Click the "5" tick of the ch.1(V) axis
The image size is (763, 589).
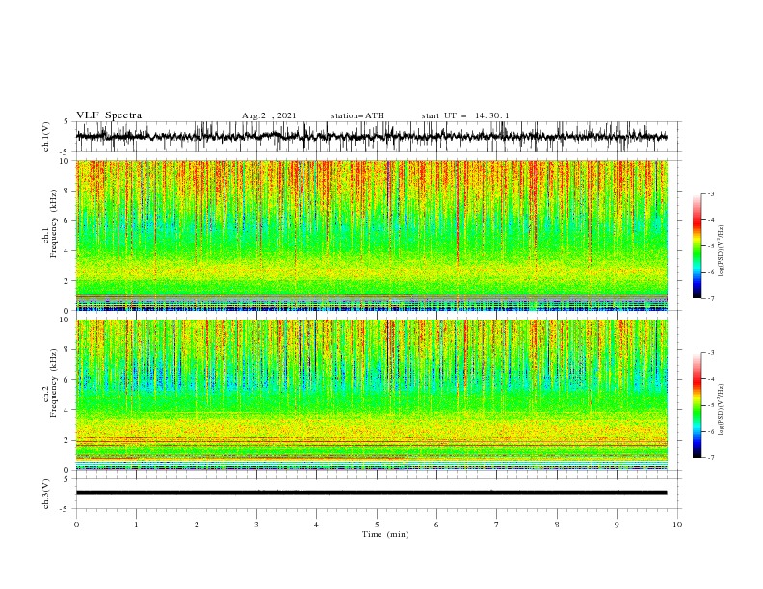[66, 121]
